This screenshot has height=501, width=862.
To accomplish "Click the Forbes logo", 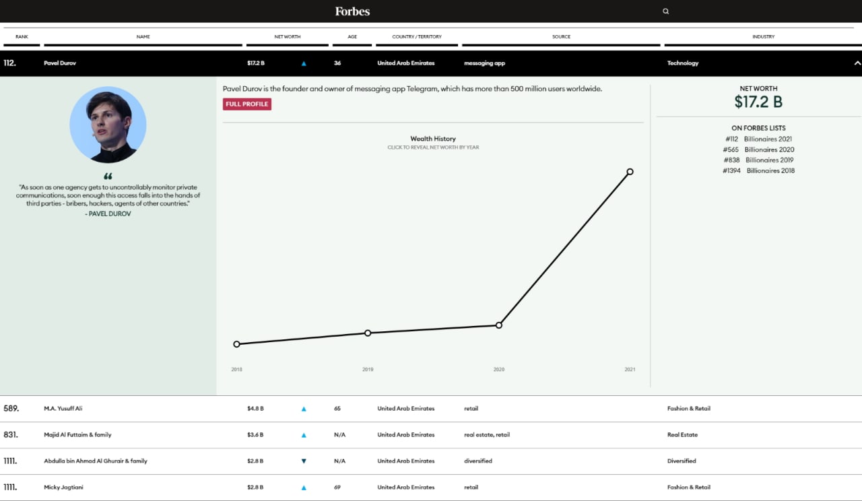I will click(x=352, y=11).
